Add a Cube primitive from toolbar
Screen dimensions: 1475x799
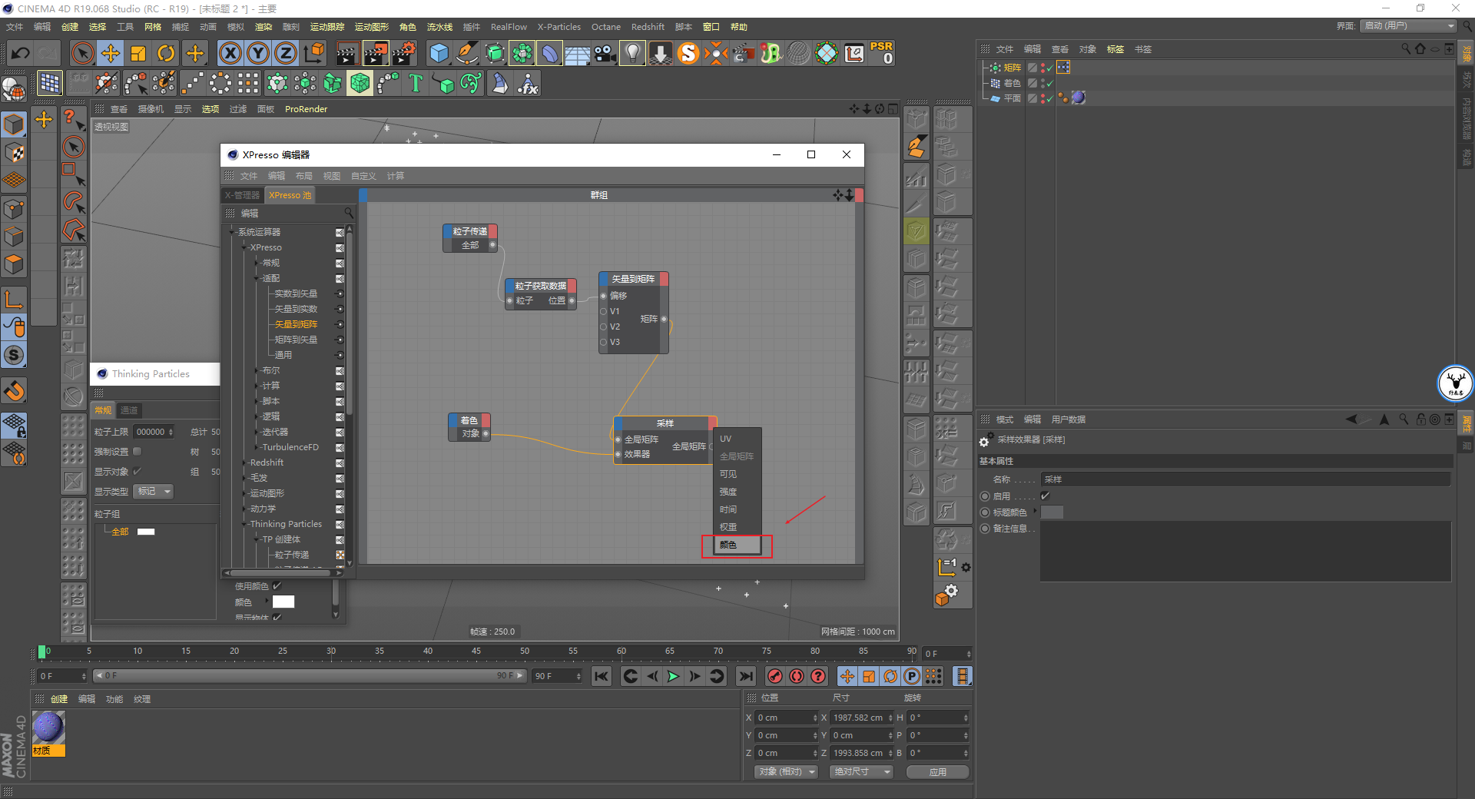pyautogui.click(x=439, y=53)
